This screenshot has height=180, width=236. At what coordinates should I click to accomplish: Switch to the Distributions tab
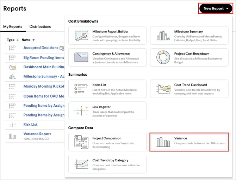coord(40,26)
